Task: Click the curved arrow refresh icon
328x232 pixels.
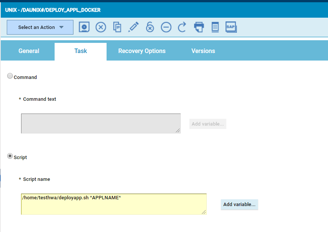Action: [x=182, y=27]
